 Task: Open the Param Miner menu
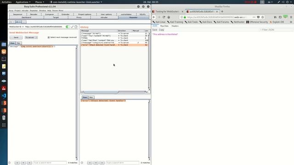tap(58, 11)
